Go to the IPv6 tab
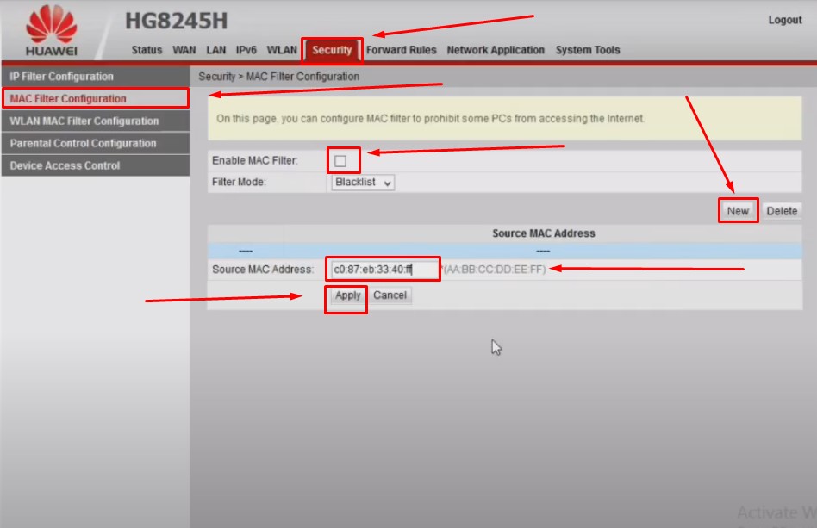The width and height of the screenshot is (817, 528). click(246, 50)
